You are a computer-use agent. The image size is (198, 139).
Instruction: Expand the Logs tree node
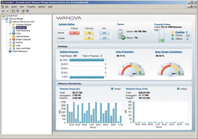pyautogui.click(x=10, y=45)
